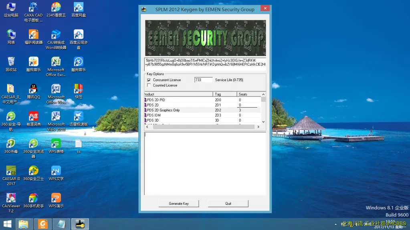Open CAJViewer 7.2 desktop icon
410x230 pixels.
point(11,203)
